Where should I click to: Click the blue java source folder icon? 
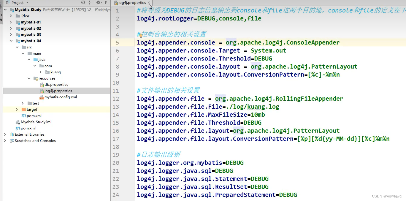click(36, 59)
